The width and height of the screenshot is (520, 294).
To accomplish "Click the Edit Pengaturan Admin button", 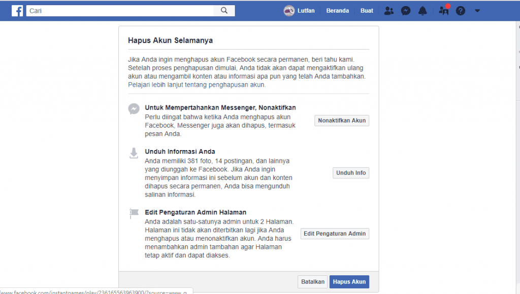I will 335,234.
